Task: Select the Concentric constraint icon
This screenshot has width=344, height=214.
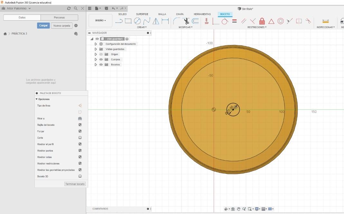Action: point(281,21)
